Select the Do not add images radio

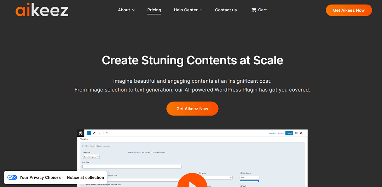click(135, 152)
